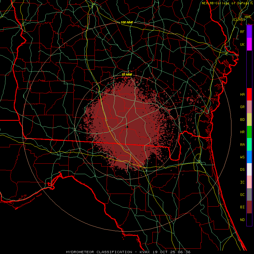Click the HA legend label

pyautogui.click(x=242, y=94)
